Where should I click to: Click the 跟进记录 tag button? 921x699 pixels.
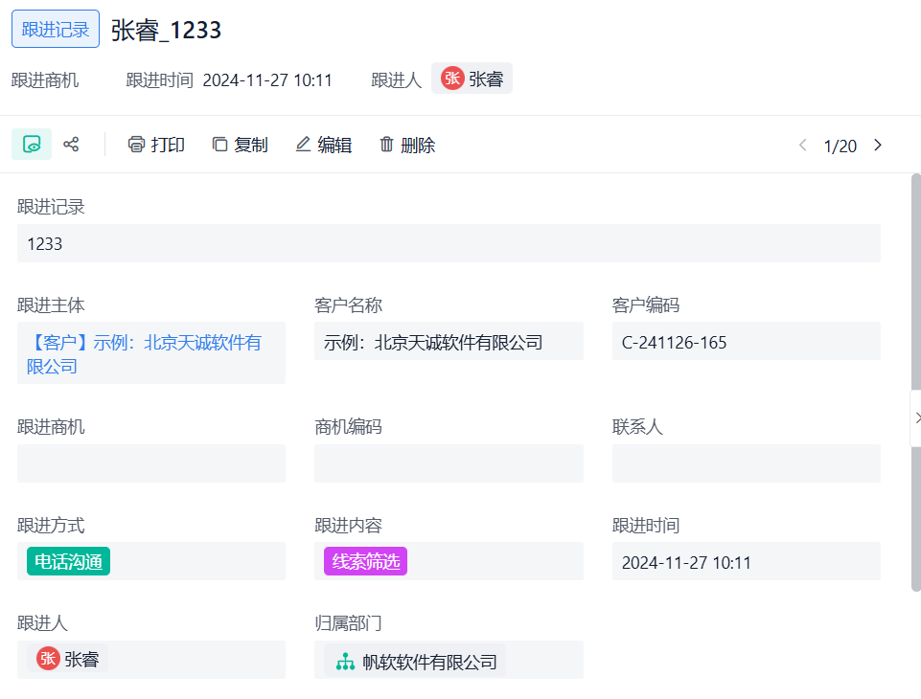click(56, 29)
